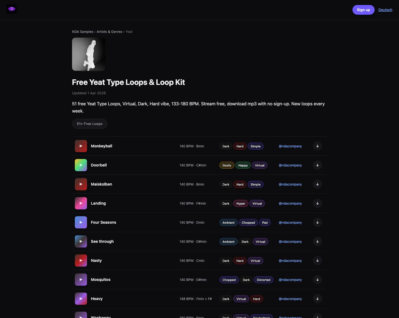Play the See through loop

point(81,241)
